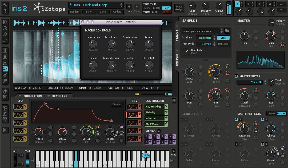288x168 pixels.
Task: Switch to the Keyboard tab
Action: [x=59, y=96]
